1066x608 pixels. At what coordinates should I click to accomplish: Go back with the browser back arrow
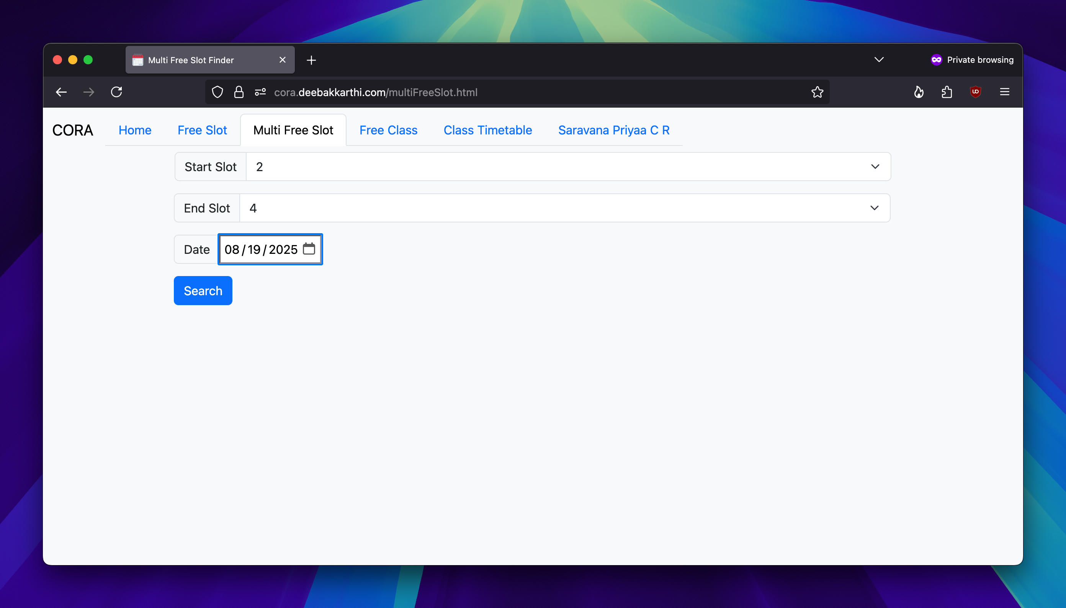click(61, 92)
